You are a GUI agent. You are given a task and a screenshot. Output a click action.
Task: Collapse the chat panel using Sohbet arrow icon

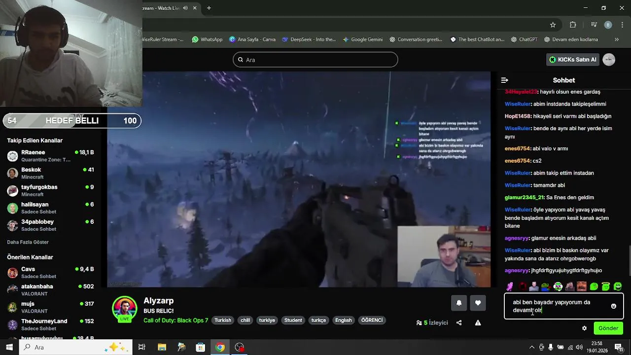pos(504,80)
